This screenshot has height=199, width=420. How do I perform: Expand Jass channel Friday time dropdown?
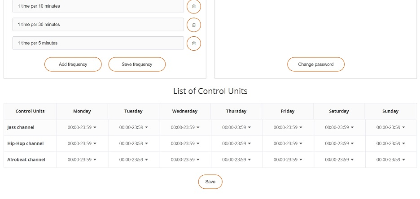288,127
